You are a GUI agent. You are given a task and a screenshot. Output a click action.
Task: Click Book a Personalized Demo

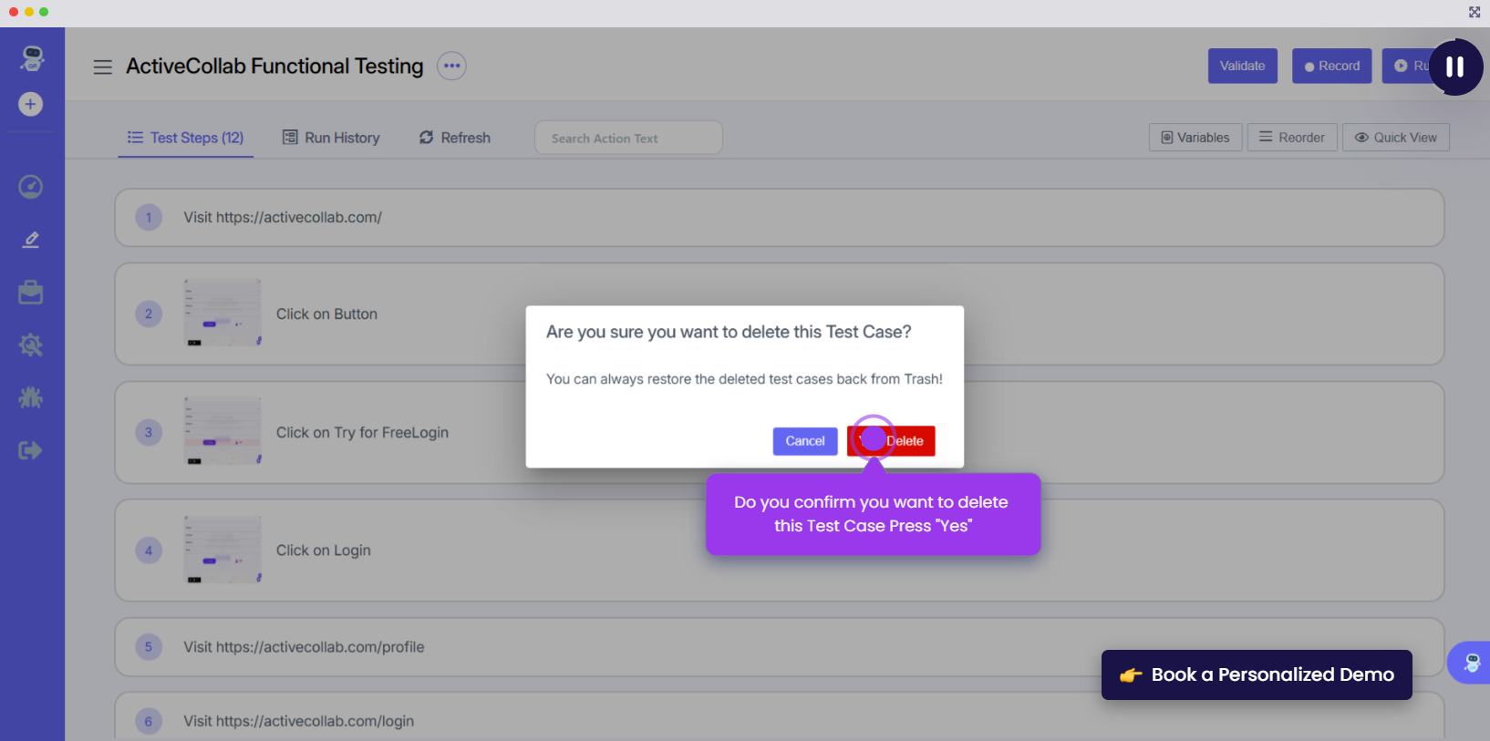pos(1257,674)
